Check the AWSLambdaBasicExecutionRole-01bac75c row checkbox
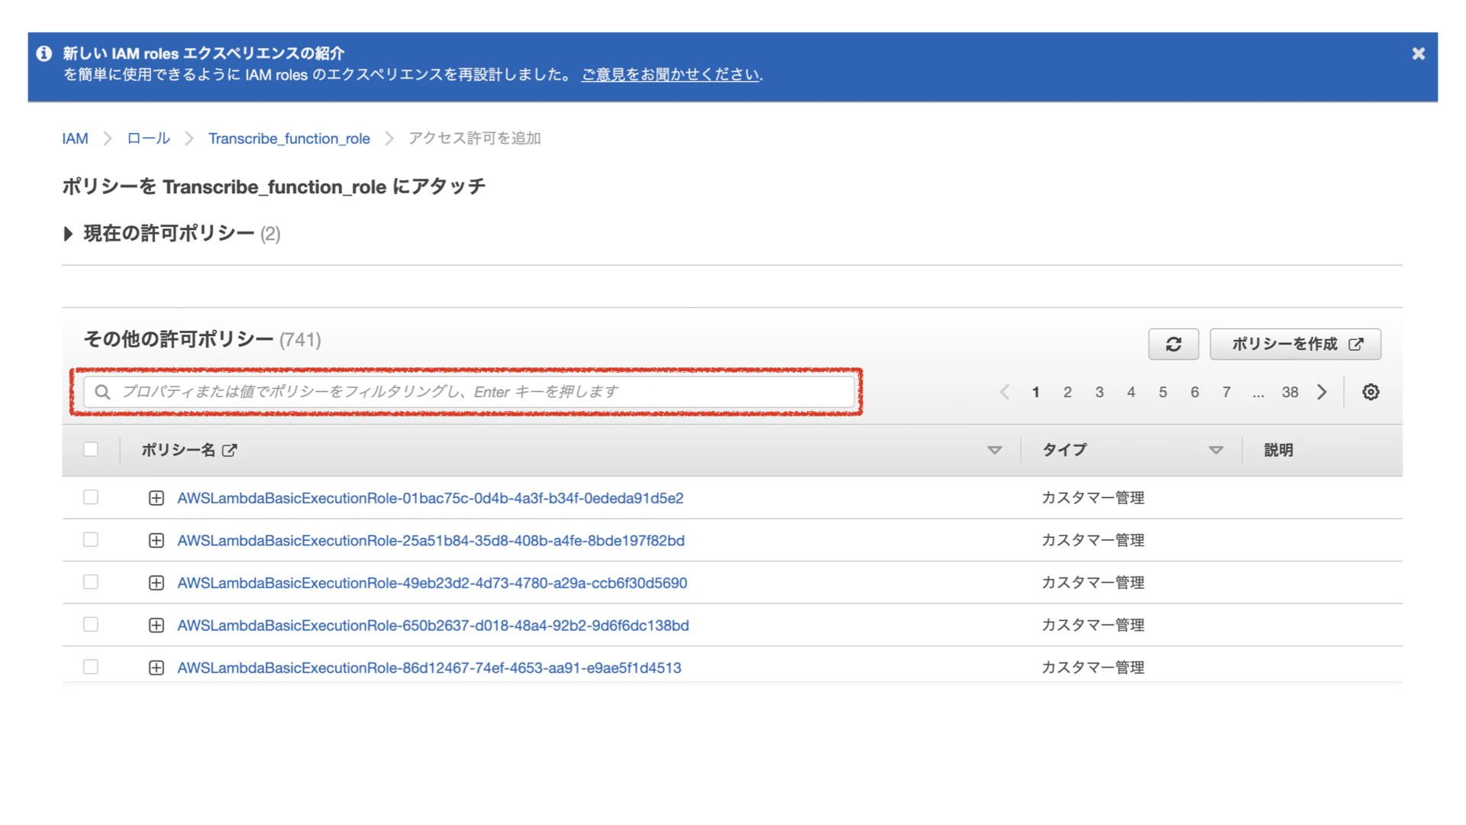Screen dimensions: 1466x825 point(91,497)
